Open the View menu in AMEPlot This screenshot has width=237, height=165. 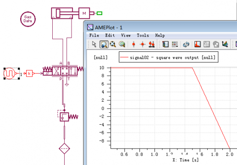[x=126, y=35]
